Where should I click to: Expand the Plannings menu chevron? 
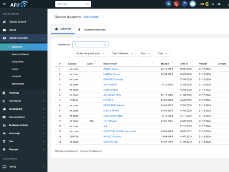point(43,93)
